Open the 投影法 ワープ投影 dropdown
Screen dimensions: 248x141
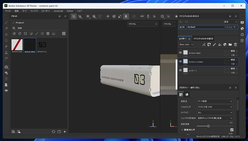point(215,101)
